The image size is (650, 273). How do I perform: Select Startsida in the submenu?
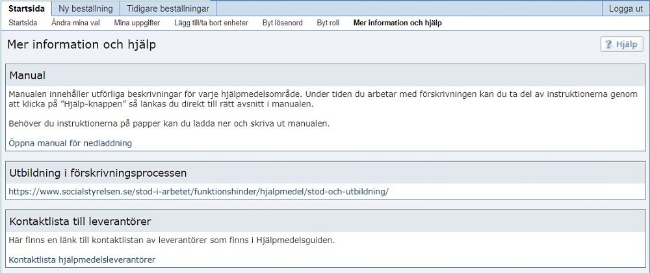[x=23, y=23]
